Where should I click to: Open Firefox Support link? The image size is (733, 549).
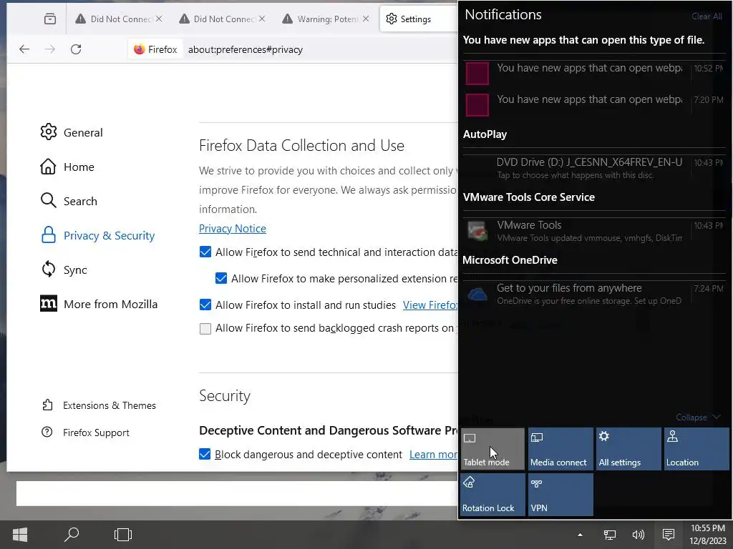click(x=85, y=432)
